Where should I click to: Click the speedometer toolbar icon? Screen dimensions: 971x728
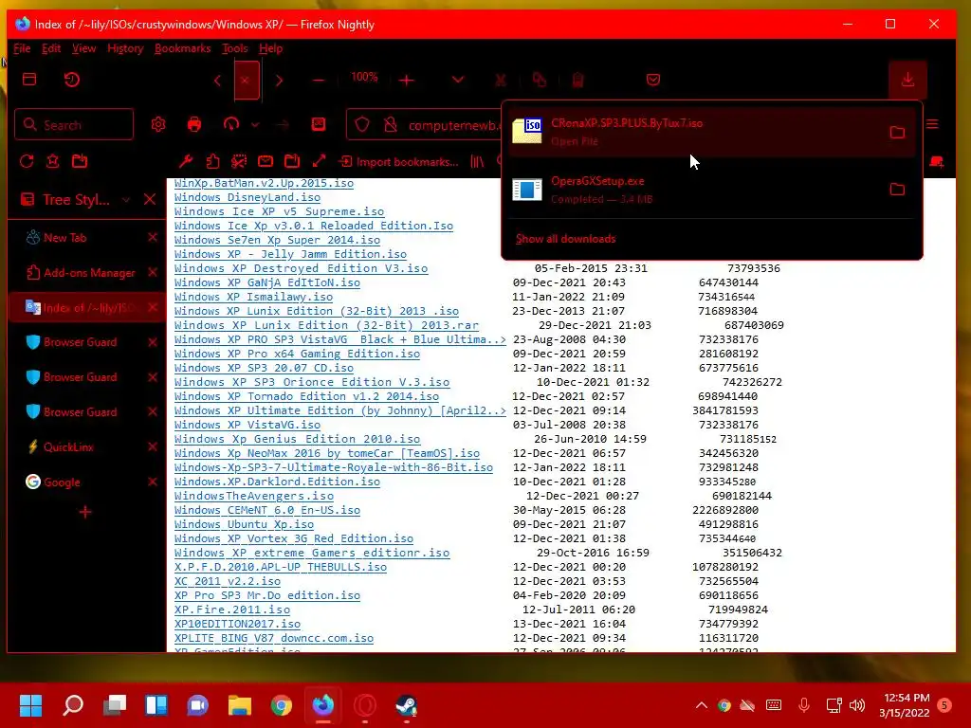click(x=231, y=124)
